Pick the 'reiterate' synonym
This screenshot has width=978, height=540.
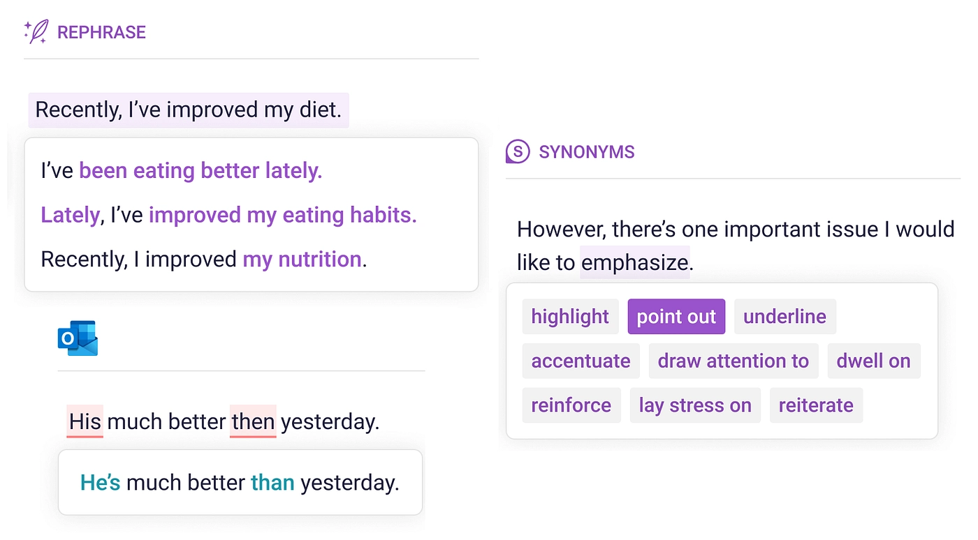click(x=816, y=406)
